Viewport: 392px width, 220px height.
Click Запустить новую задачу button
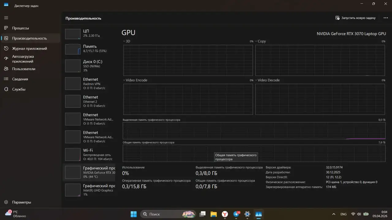click(356, 18)
